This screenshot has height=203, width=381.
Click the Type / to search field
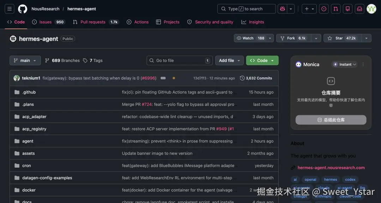(x=246, y=9)
